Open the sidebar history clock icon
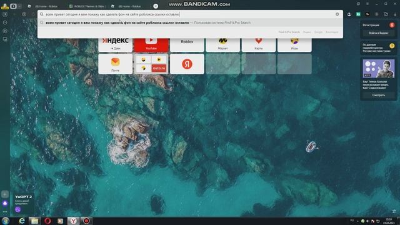400x225 pixels. click(x=5, y=22)
